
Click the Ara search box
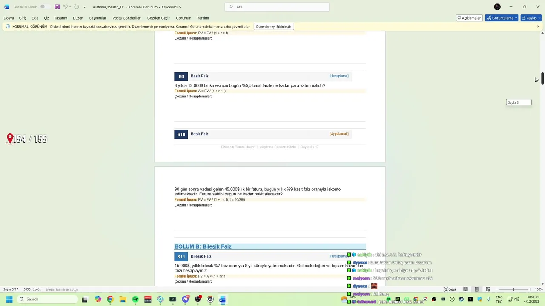(277, 7)
